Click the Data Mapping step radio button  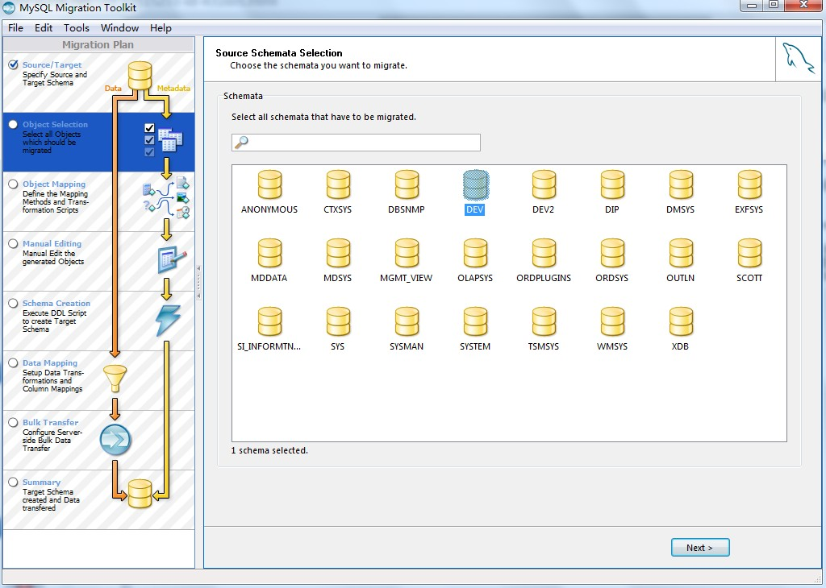coord(13,363)
